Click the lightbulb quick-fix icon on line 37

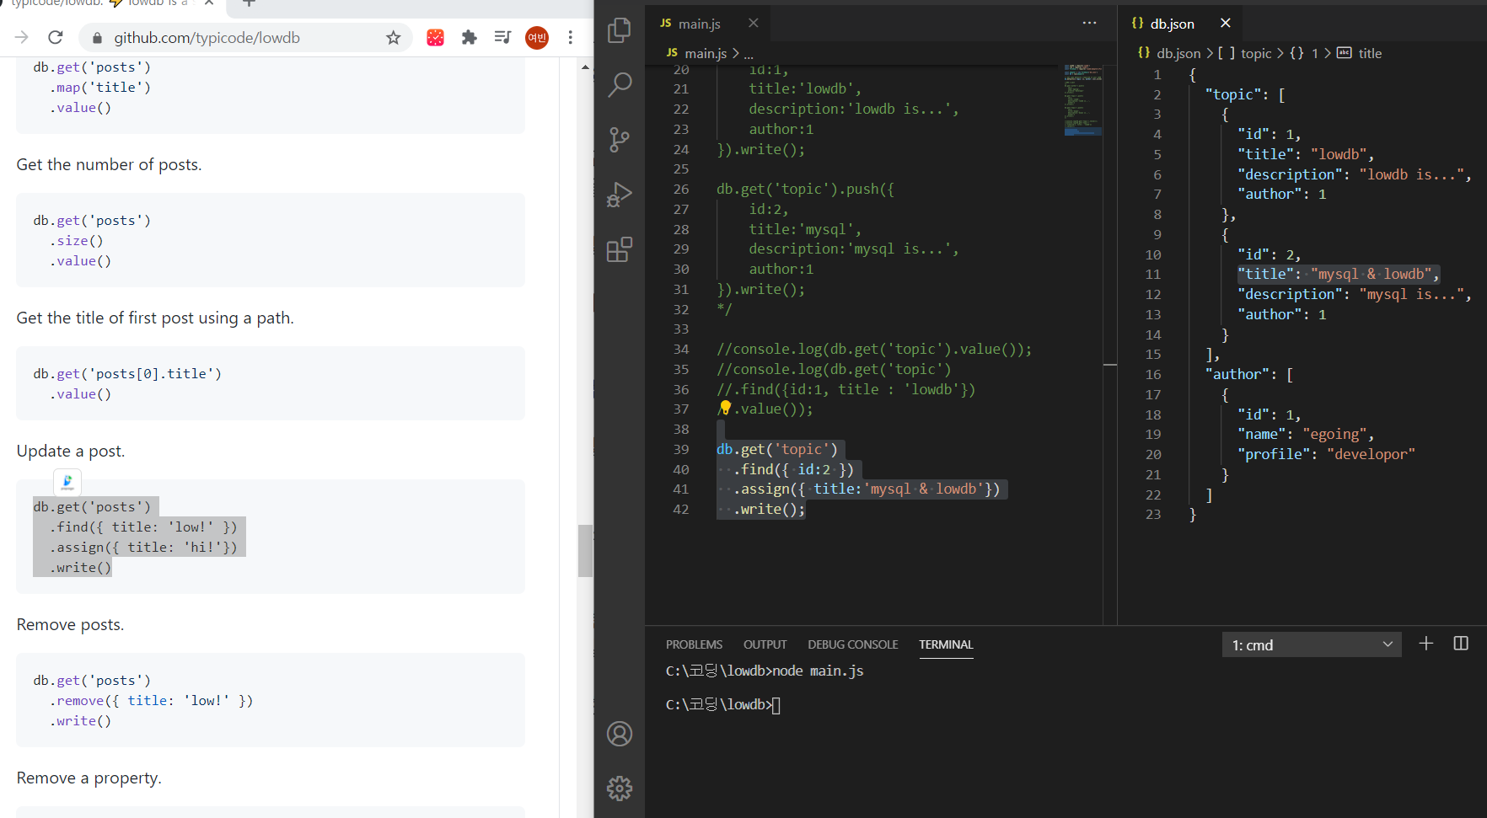[725, 408]
